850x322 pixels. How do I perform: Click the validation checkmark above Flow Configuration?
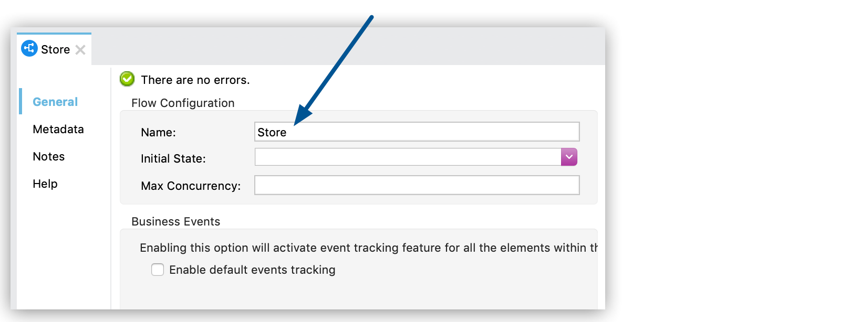(x=126, y=79)
